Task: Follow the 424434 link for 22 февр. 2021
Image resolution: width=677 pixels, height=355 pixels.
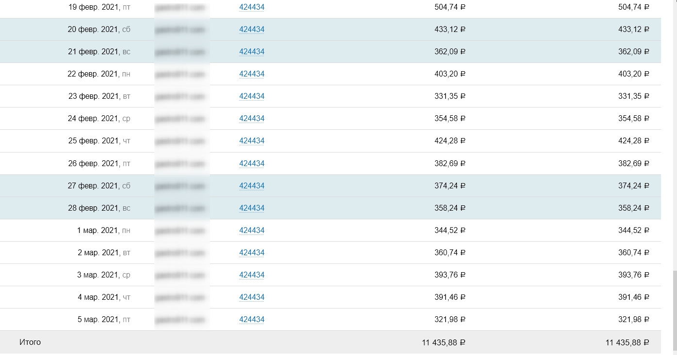Action: click(252, 74)
